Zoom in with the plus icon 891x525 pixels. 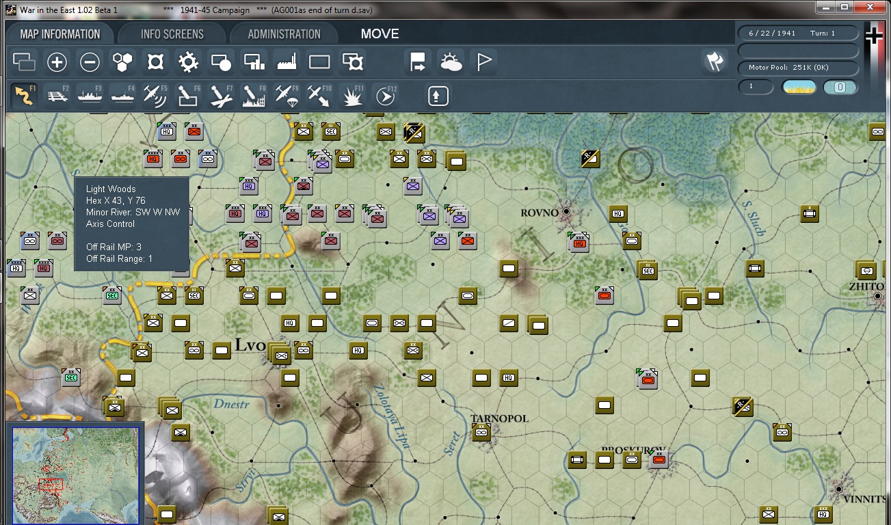click(57, 63)
